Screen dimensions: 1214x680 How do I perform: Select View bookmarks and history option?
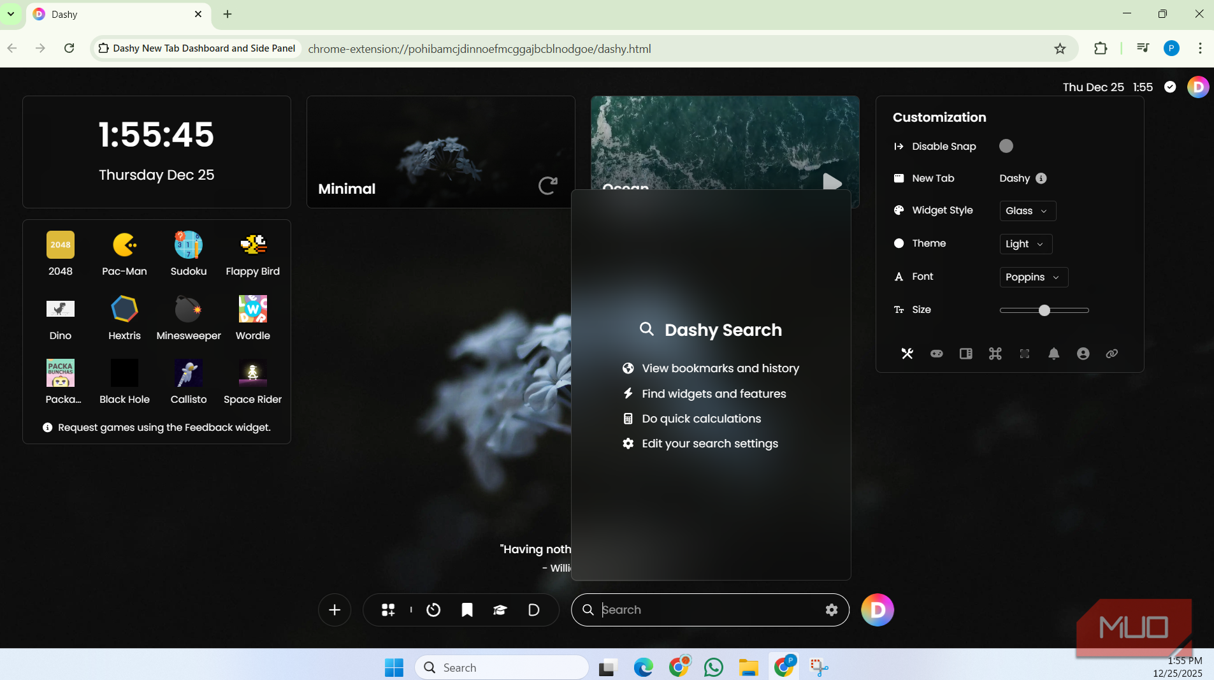click(711, 368)
